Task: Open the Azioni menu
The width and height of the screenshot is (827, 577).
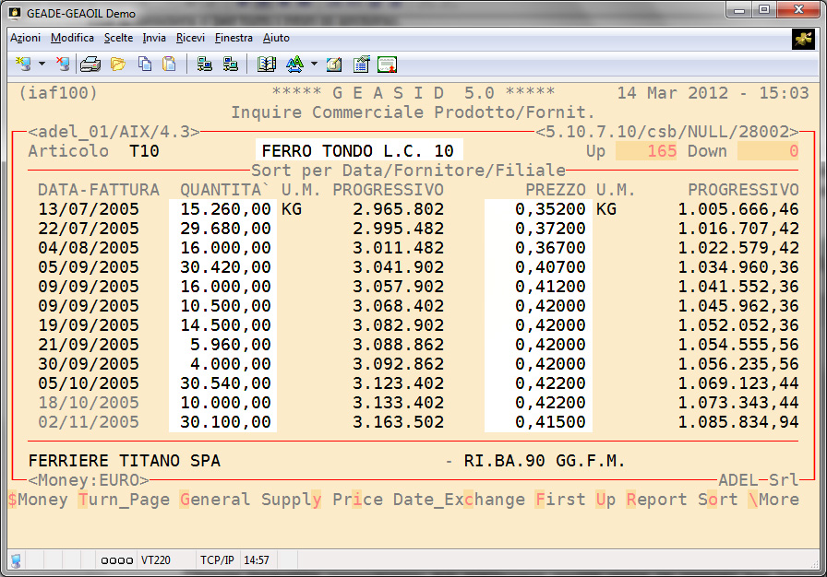Action: pyautogui.click(x=25, y=38)
